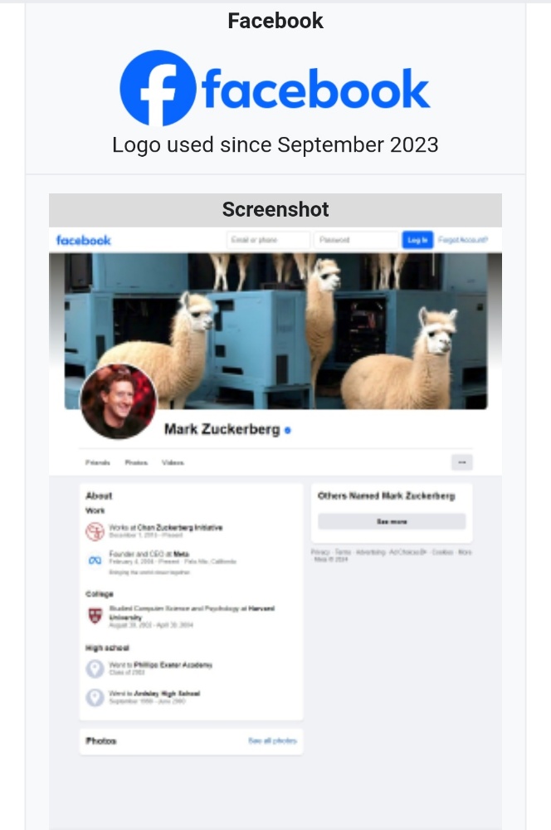
Task: Click the 'Logo used since September 2023' caption
Action: pos(275,144)
